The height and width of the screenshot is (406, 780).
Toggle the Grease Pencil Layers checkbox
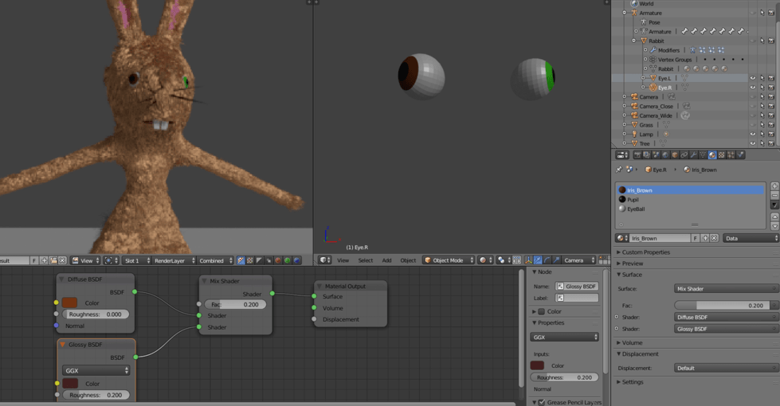[x=542, y=403]
